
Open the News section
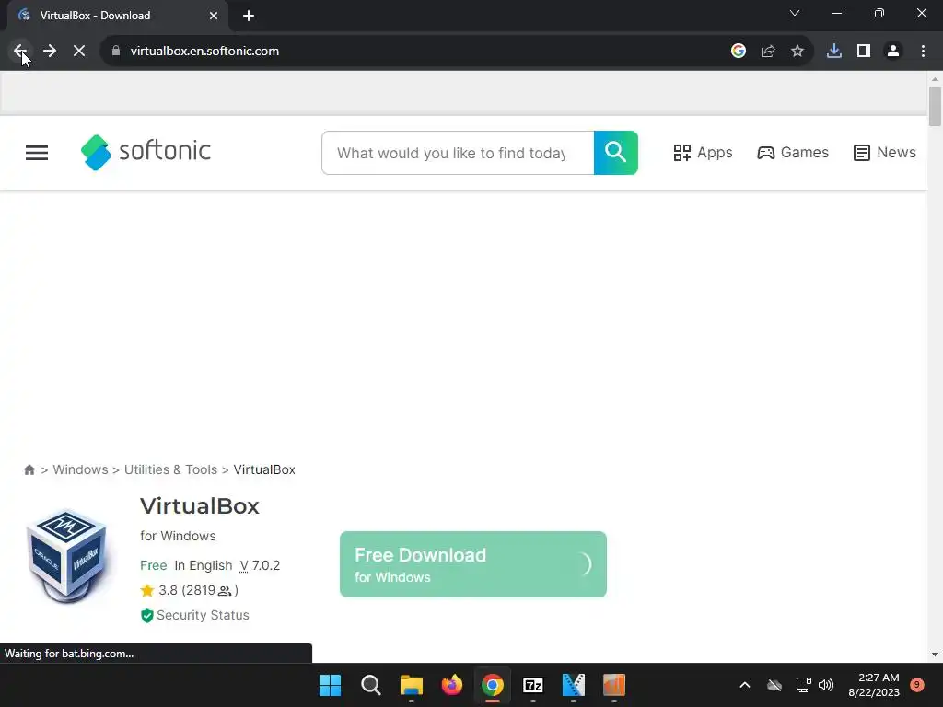pyautogui.click(x=885, y=153)
